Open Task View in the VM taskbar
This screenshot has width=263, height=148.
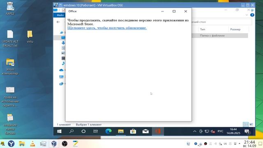tap(95, 131)
